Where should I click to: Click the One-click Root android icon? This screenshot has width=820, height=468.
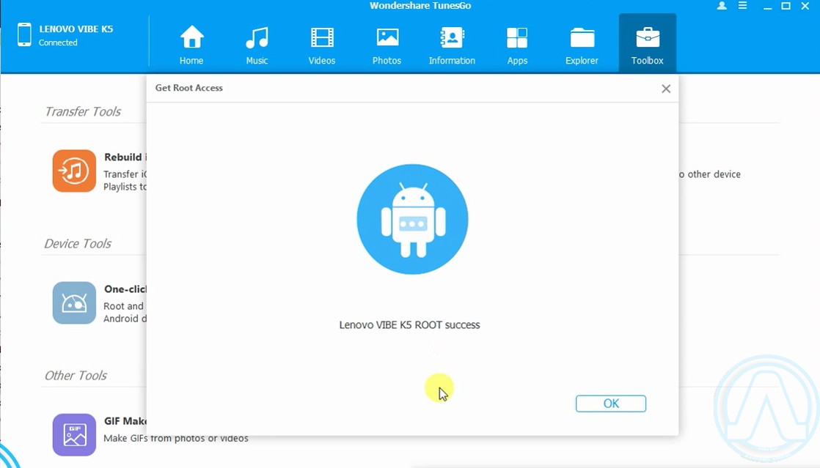[74, 303]
